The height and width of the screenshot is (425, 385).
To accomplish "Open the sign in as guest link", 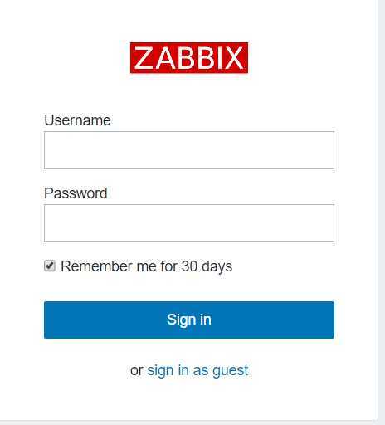I will coord(197,370).
